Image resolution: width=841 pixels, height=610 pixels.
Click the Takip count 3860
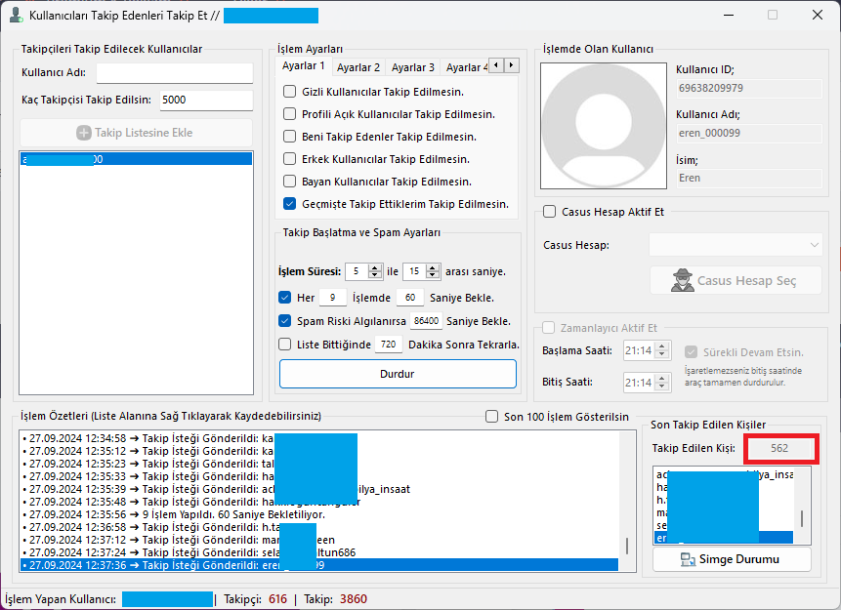(354, 599)
